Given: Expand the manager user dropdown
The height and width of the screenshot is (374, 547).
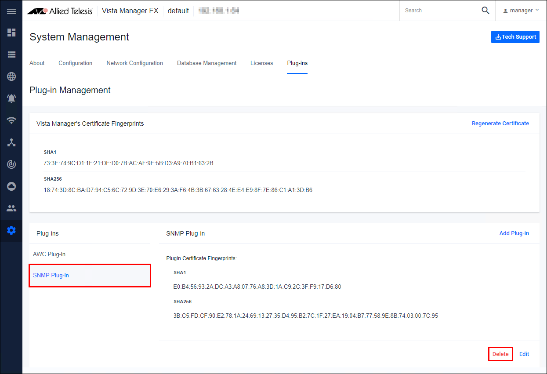Looking at the screenshot, I should click(x=521, y=11).
